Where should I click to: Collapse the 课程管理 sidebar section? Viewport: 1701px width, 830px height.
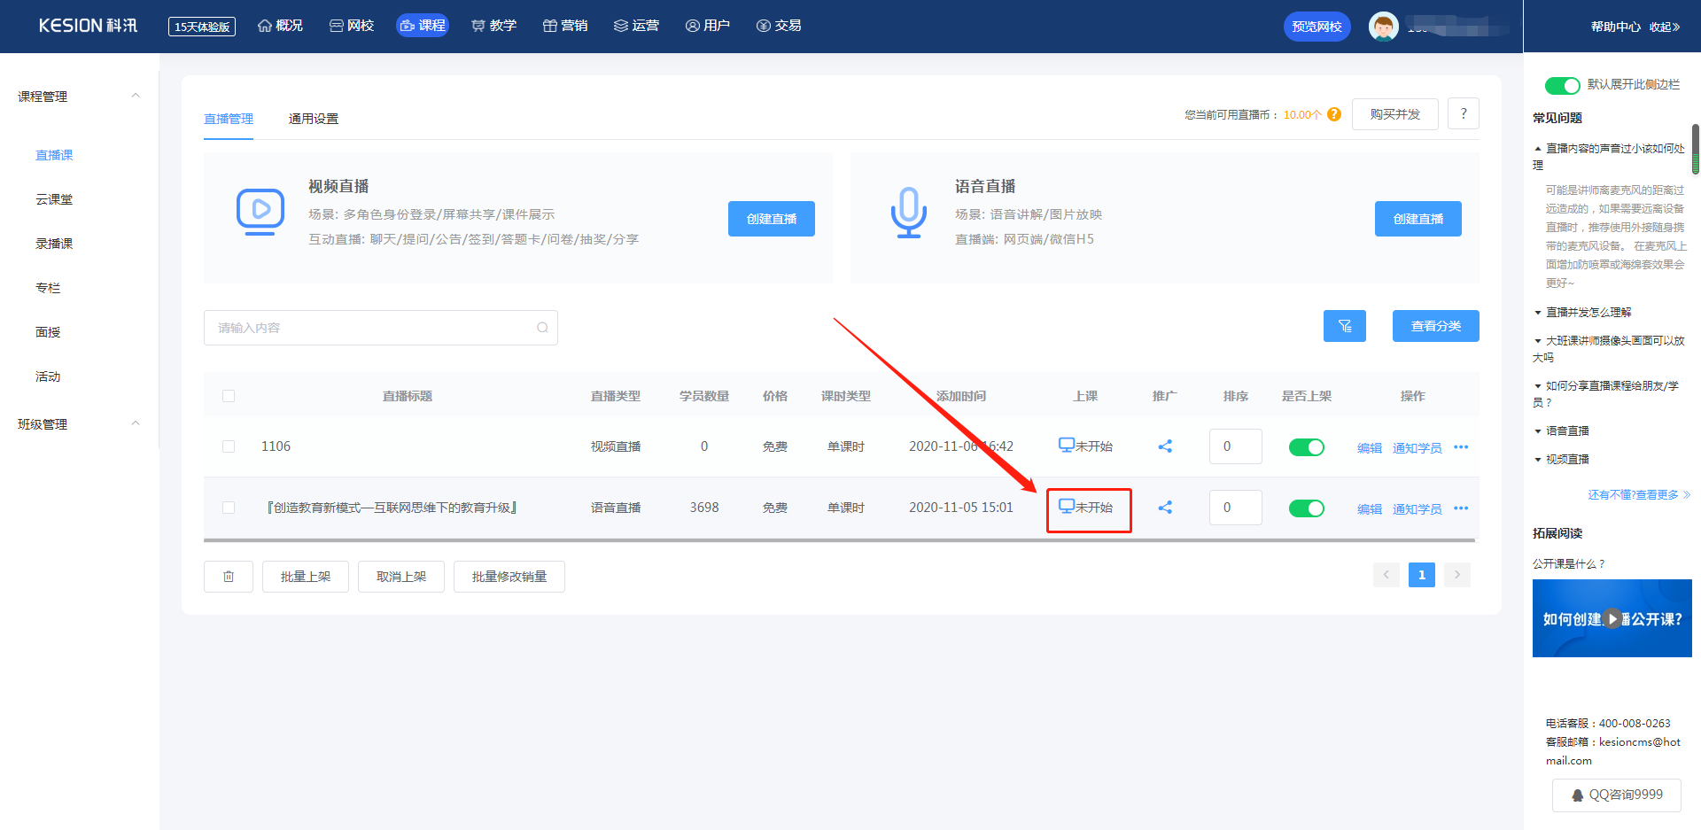coord(136,96)
